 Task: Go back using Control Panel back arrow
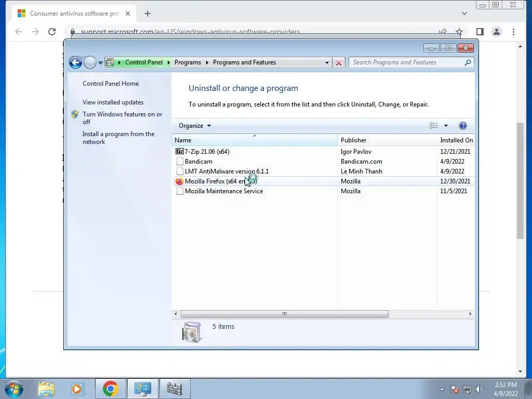pos(75,62)
